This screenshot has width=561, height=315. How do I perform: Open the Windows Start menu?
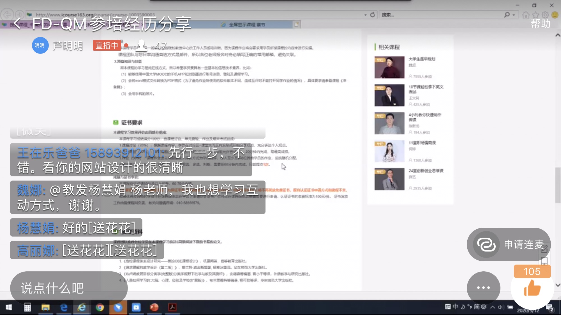(9, 307)
